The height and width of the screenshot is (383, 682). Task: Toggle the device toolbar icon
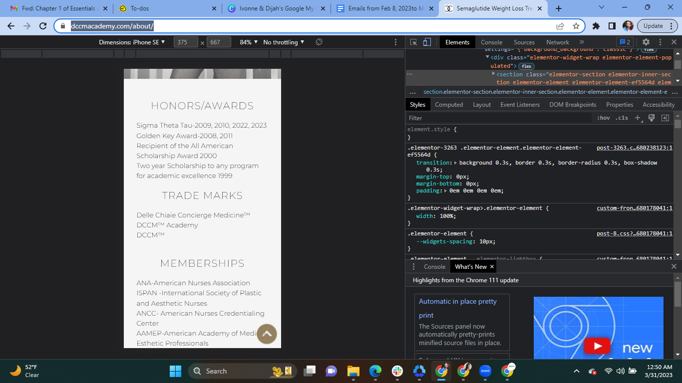tap(427, 42)
